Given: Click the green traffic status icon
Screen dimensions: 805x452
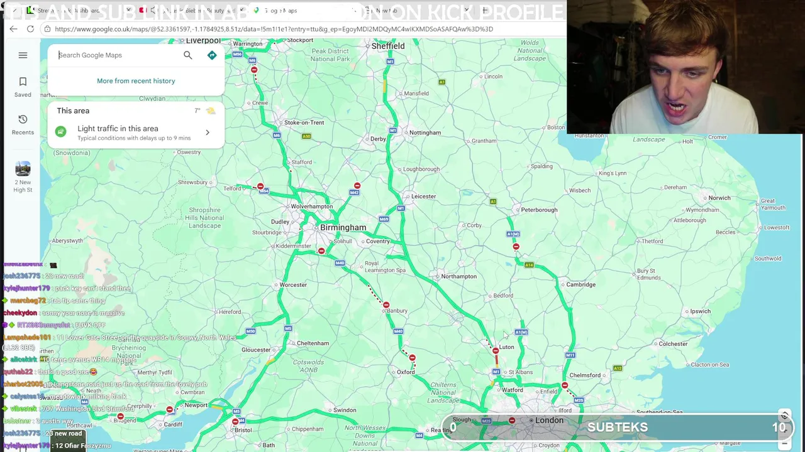Looking at the screenshot, I should point(60,132).
